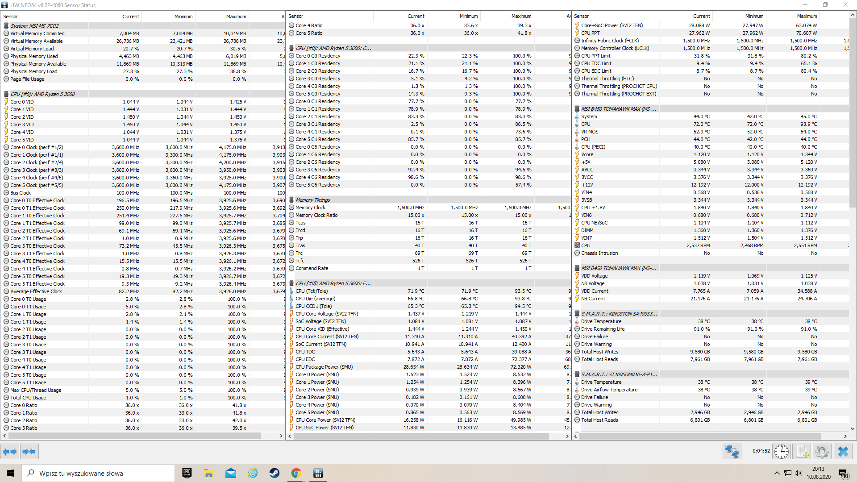Open the Windows Start menu
The image size is (857, 482).
(11, 473)
